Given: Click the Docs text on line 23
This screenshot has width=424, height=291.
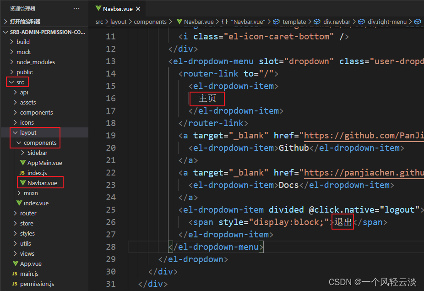Looking at the screenshot, I should [288, 185].
